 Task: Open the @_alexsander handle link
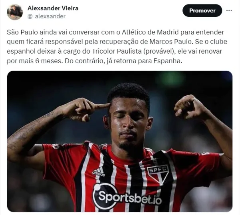pyautogui.click(x=47, y=16)
